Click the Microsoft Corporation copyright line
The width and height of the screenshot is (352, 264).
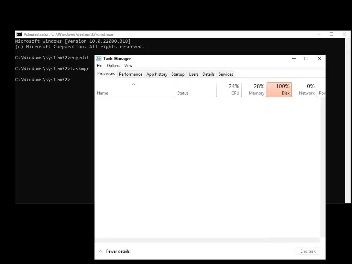[x=79, y=47]
